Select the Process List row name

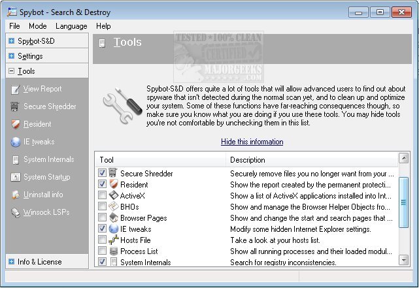[x=139, y=251]
